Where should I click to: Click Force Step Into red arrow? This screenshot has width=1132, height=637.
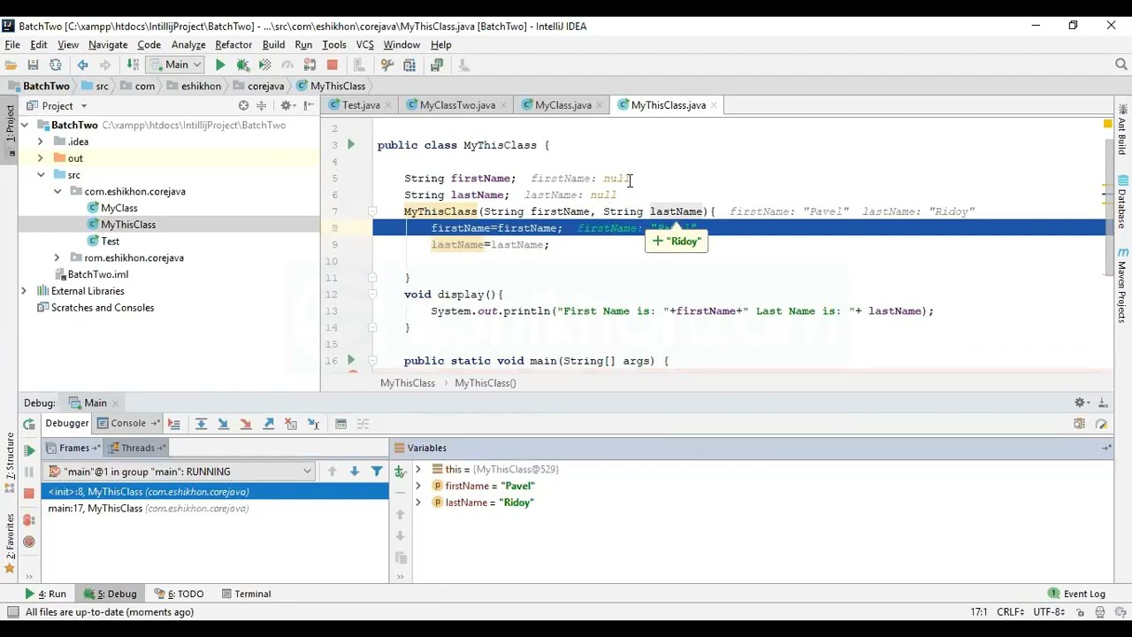246,424
